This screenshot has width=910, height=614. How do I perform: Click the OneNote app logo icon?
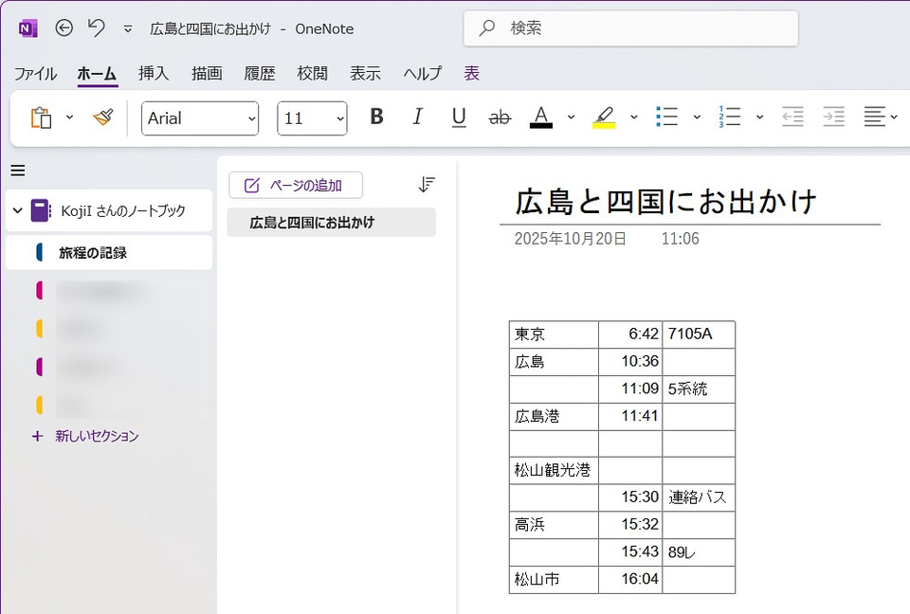click(x=27, y=27)
